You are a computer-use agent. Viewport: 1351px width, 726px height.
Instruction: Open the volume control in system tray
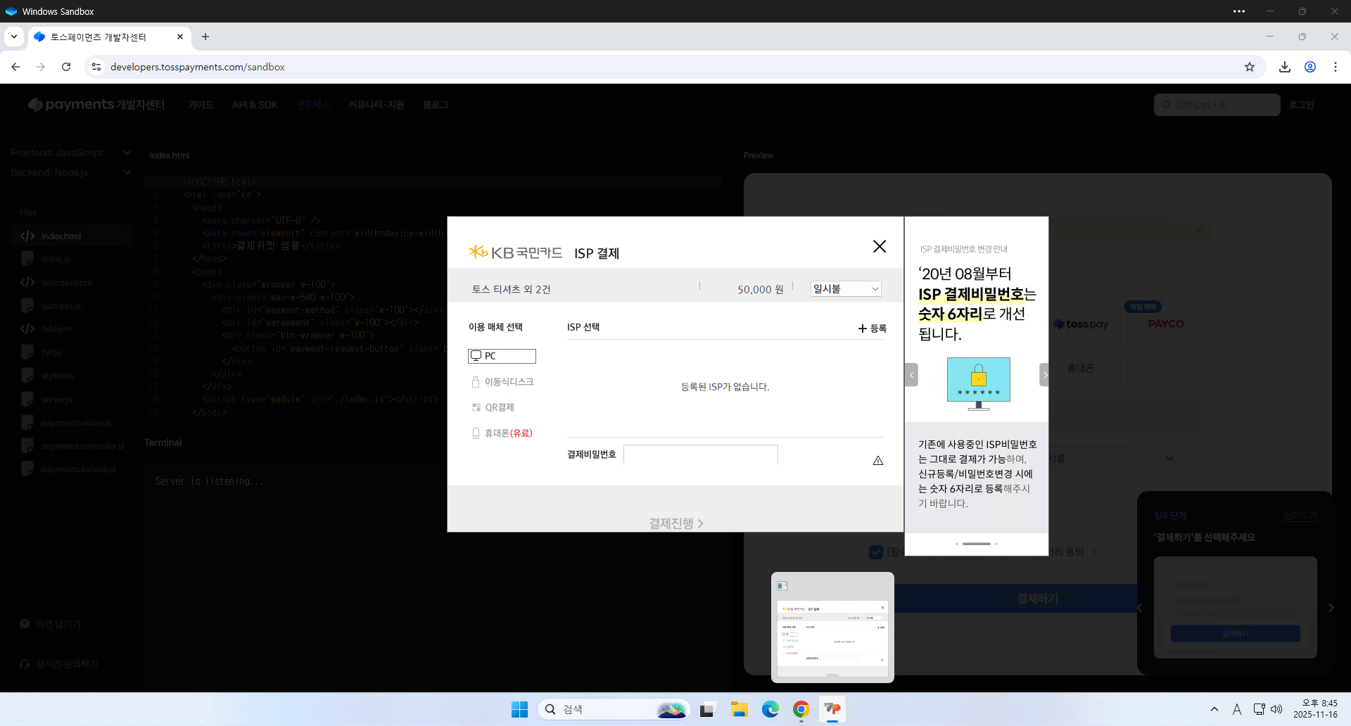(x=1276, y=709)
